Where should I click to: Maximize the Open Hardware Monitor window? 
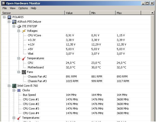[147, 3]
